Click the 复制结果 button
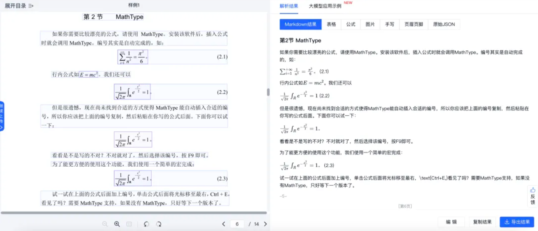 482,222
